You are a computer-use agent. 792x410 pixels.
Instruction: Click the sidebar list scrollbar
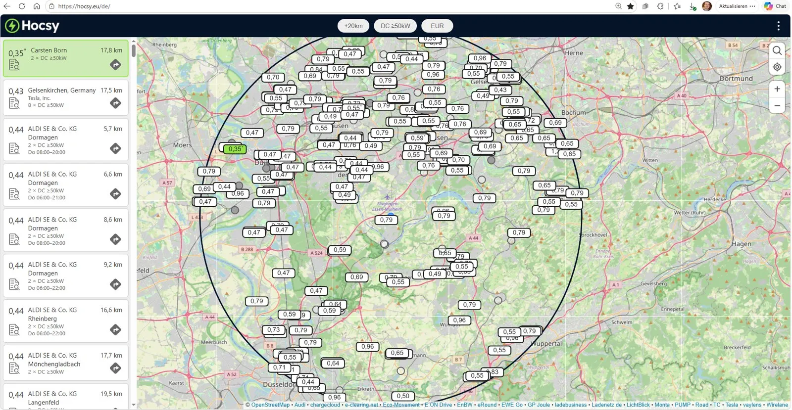(133, 51)
